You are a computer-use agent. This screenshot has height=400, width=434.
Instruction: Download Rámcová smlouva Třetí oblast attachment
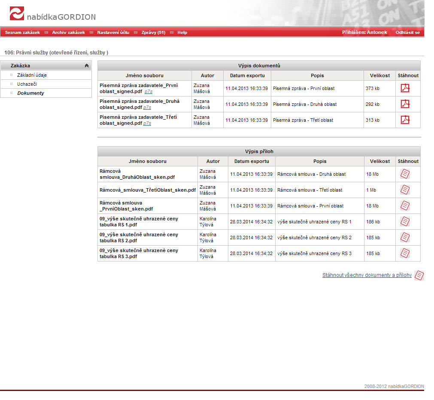pos(405,190)
